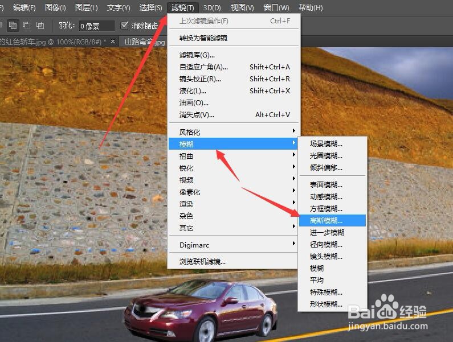453x342 pixels.
Task: Open the 选择(S) menu
Action: click(150, 7)
